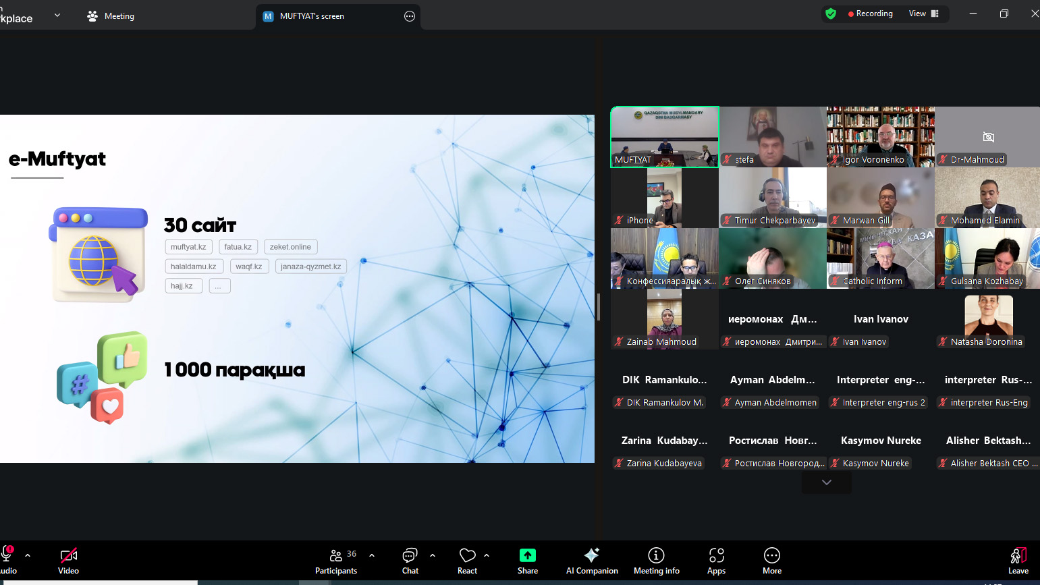1040x585 pixels.
Task: Open the AI Companion
Action: pos(592,561)
